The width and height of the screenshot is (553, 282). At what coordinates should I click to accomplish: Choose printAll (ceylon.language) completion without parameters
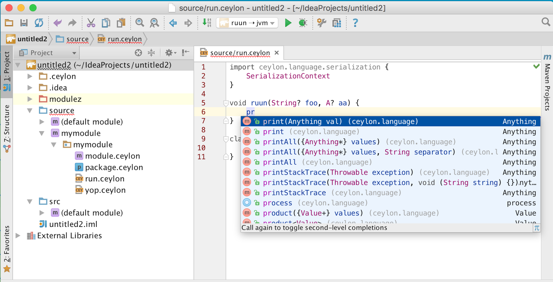[x=390, y=162]
